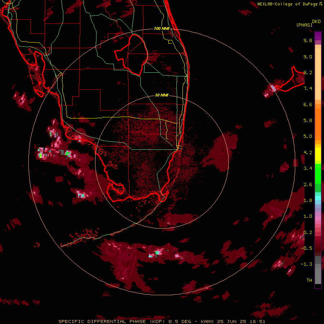
Task: Click the 4.2 value on color scale
Action: tap(308, 153)
